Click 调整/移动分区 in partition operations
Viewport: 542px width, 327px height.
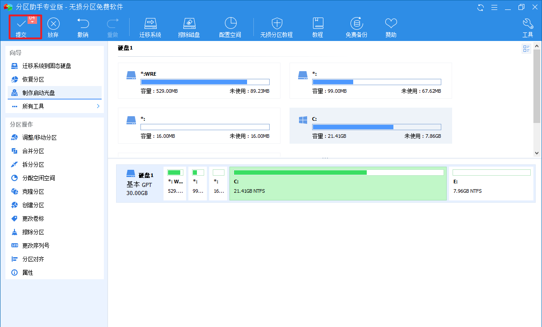click(x=39, y=137)
